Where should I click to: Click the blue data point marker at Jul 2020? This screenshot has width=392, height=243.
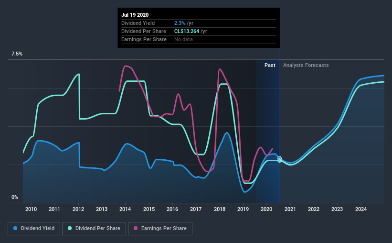[279, 158]
